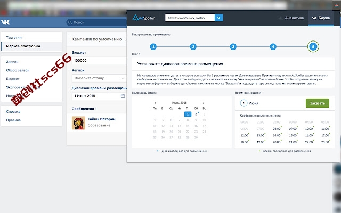Open Записи in the sidebar
Image resolution: width=341 pixels, height=213 pixels.
pyautogui.click(x=12, y=62)
